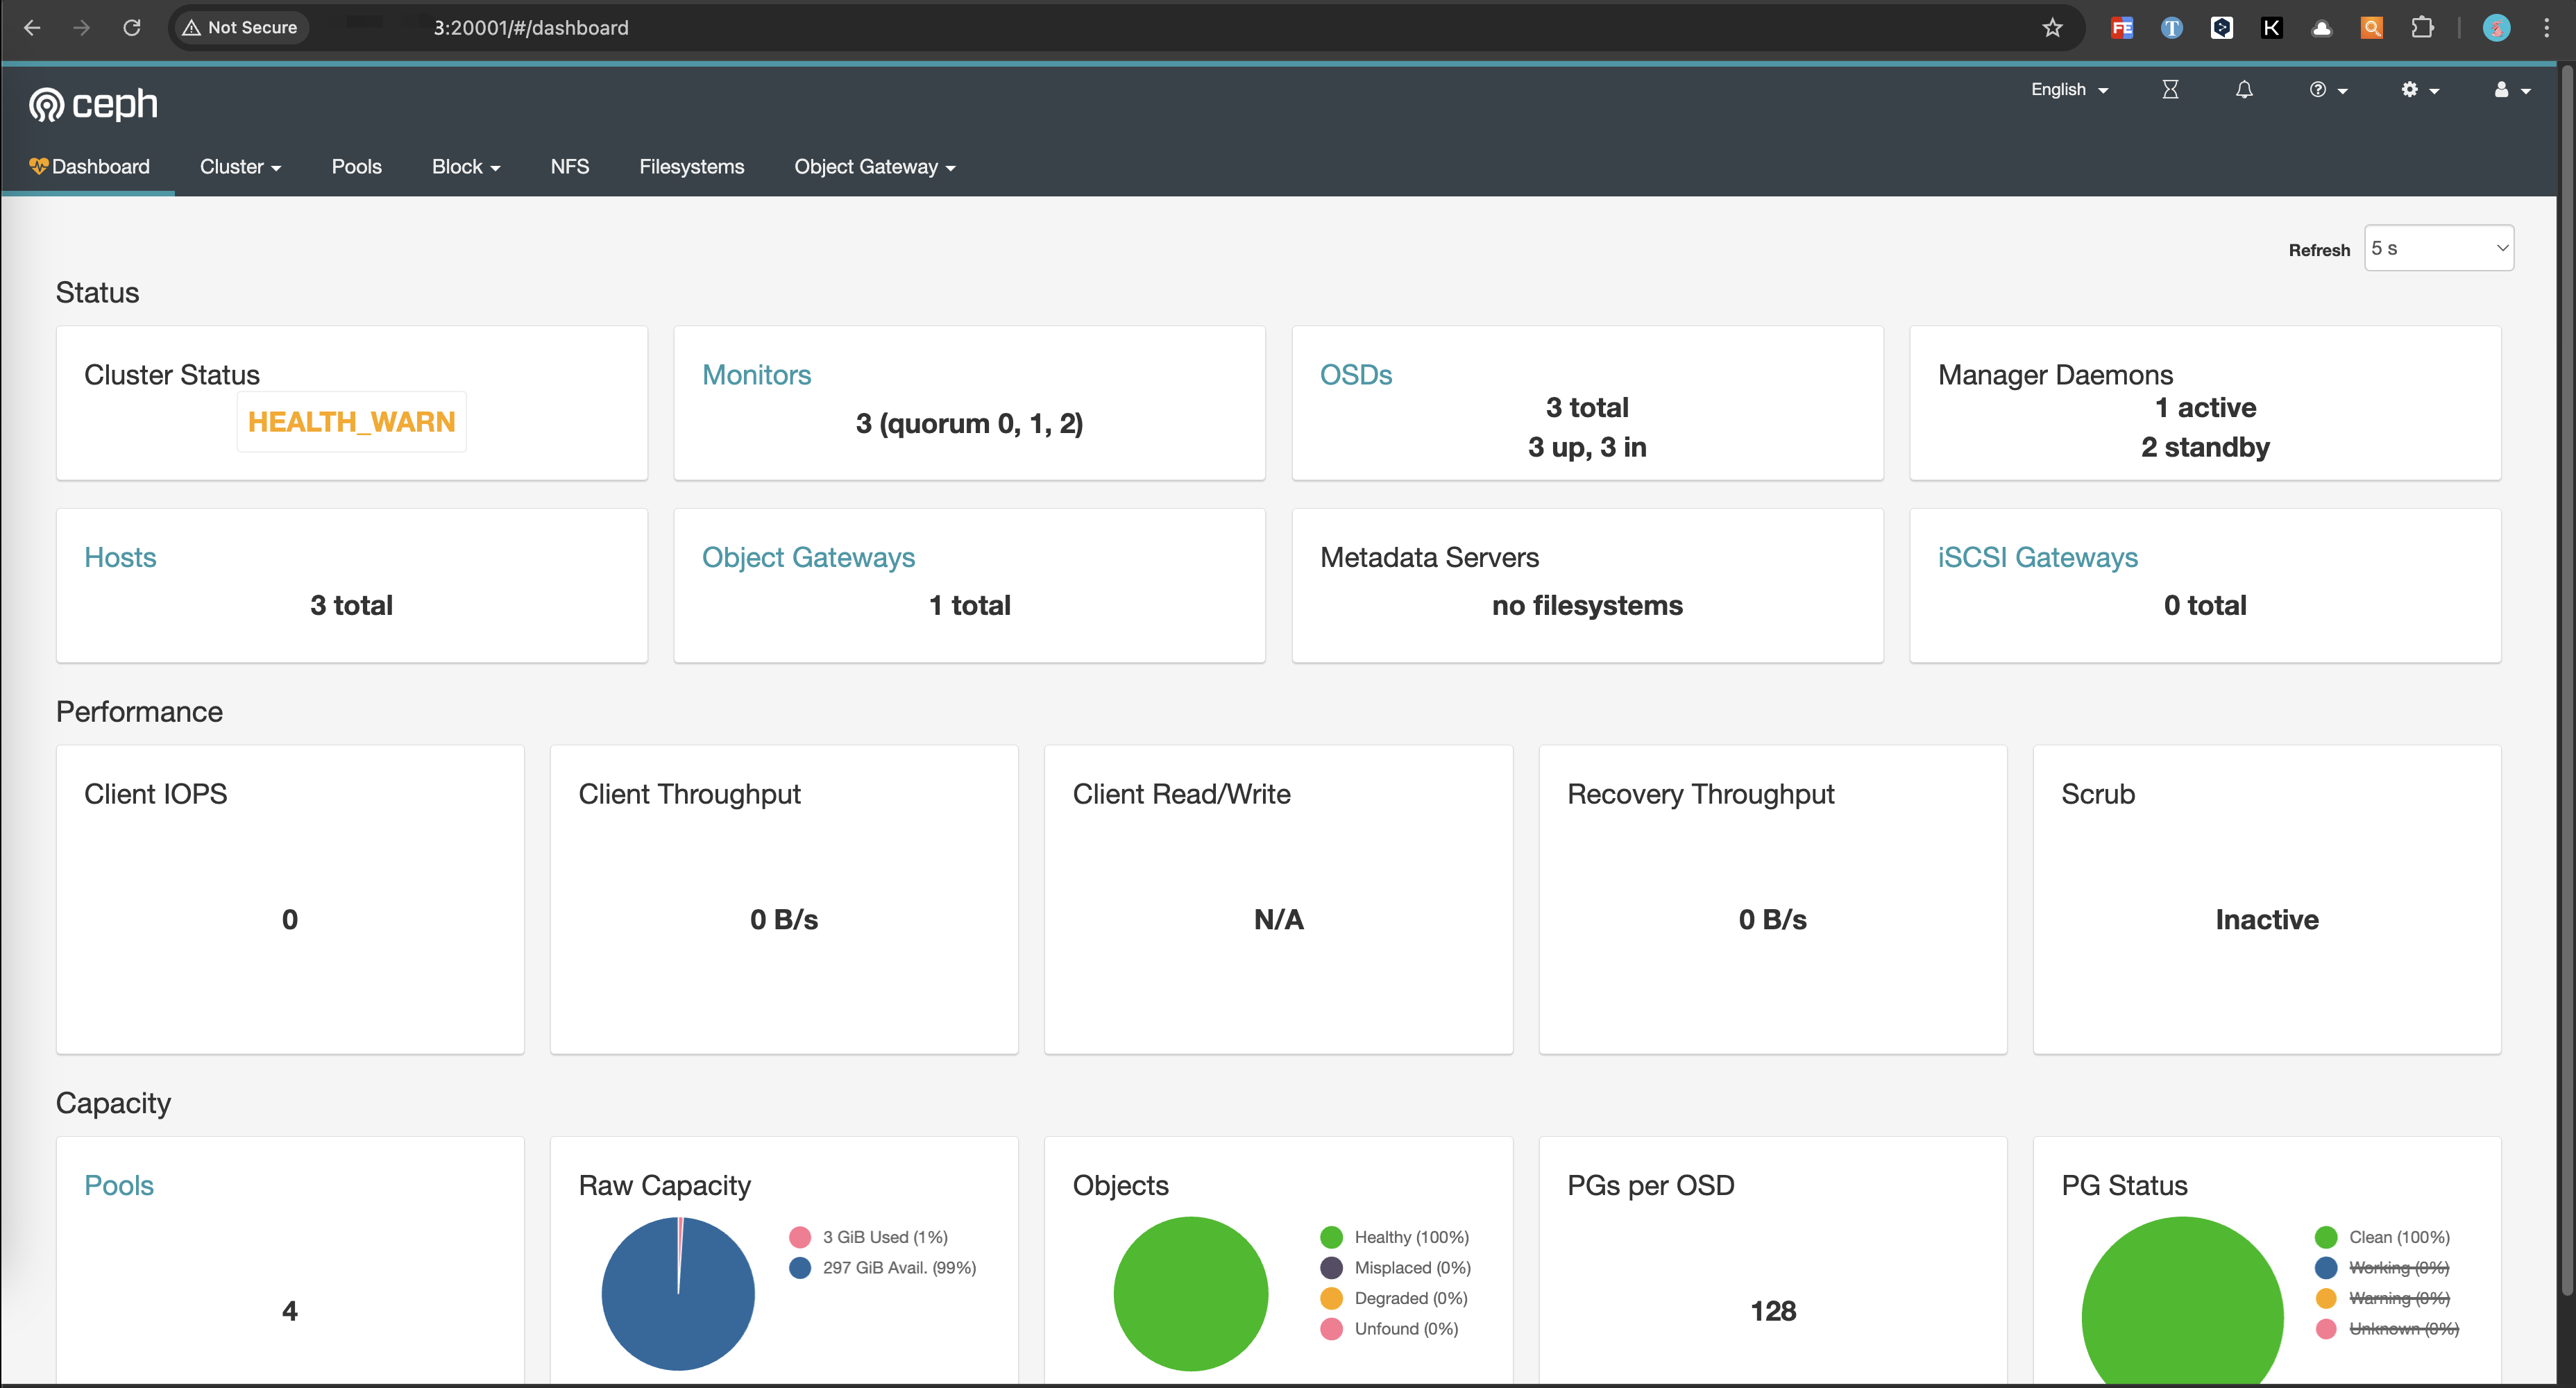Viewport: 2576px width, 1388px height.
Task: Toggle the Healthy objects legend swatch
Action: [x=1331, y=1237]
